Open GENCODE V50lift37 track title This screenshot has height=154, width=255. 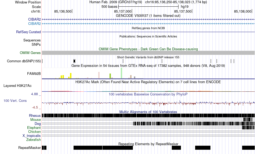click(148, 16)
